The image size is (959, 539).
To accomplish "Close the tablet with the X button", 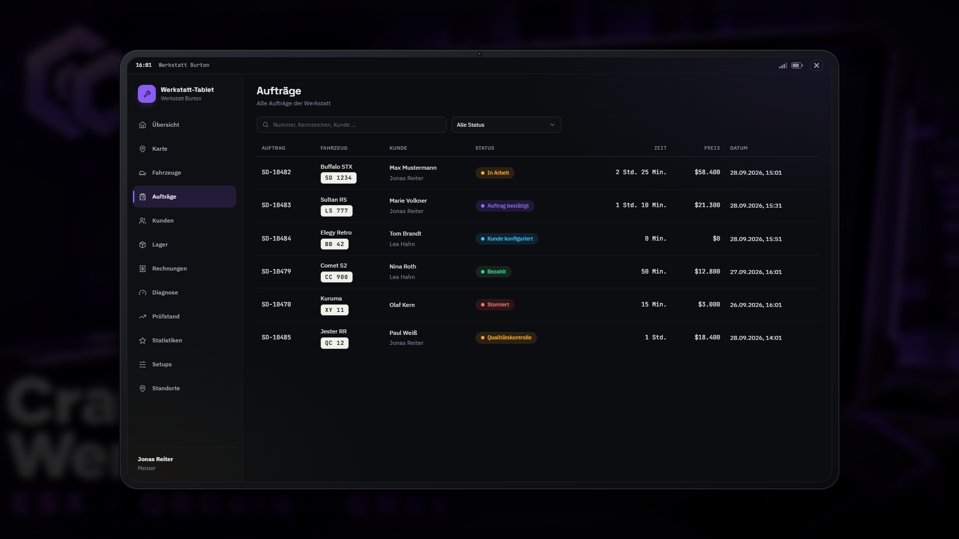I will [817, 65].
